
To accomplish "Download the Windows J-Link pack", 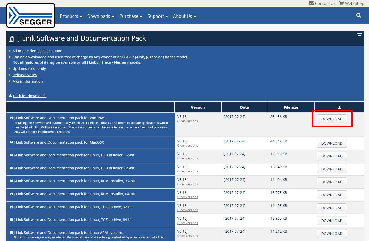I will tap(332, 119).
